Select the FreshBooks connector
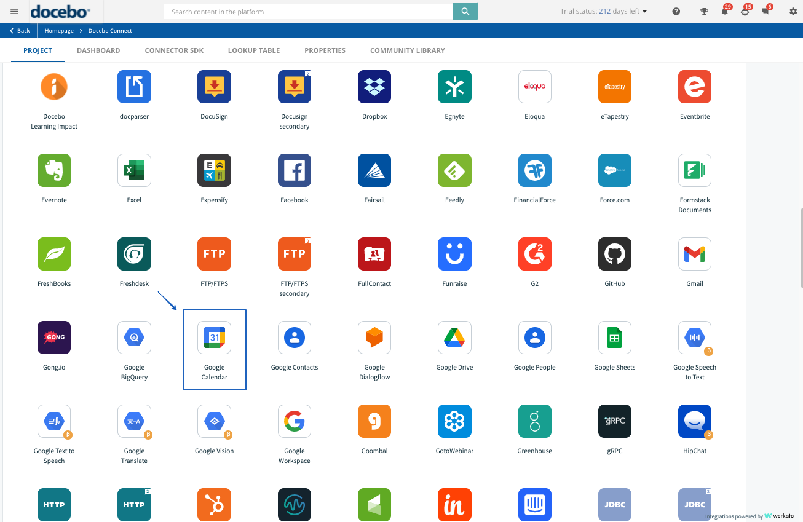The height and width of the screenshot is (522, 803). pyautogui.click(x=54, y=254)
